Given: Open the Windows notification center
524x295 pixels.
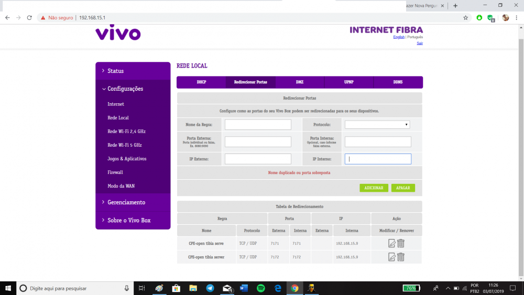Looking at the screenshot, I should 512,288.
